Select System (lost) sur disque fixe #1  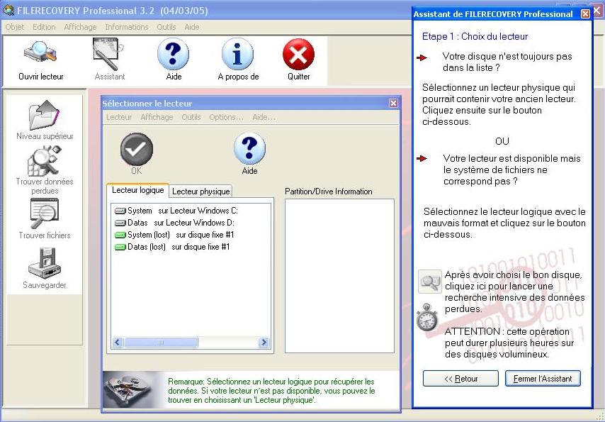point(174,235)
